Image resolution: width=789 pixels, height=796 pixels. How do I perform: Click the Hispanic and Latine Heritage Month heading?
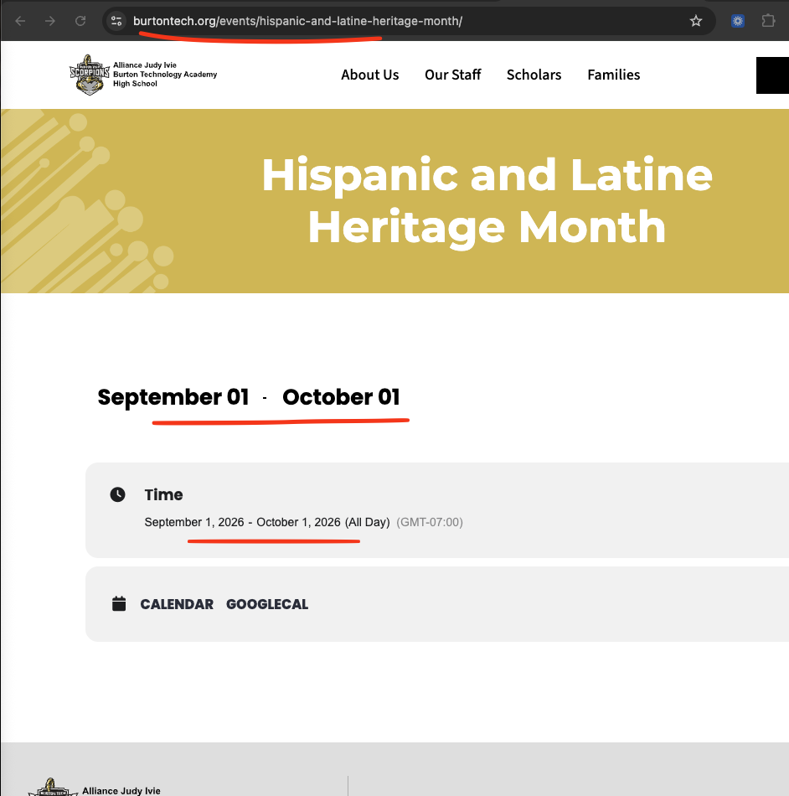click(x=487, y=201)
